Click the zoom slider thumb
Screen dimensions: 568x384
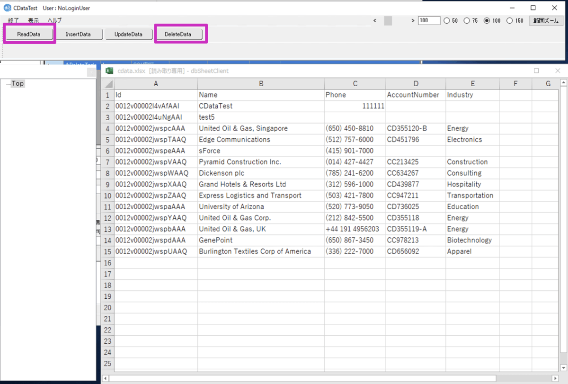coord(388,21)
